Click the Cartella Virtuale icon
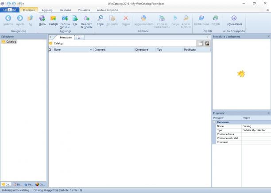The height and width of the screenshot is (193, 271). pyautogui.click(x=65, y=18)
